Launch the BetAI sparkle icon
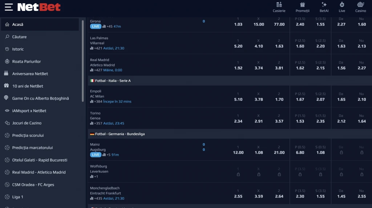This screenshot has height=208, width=372. pos(324,5)
